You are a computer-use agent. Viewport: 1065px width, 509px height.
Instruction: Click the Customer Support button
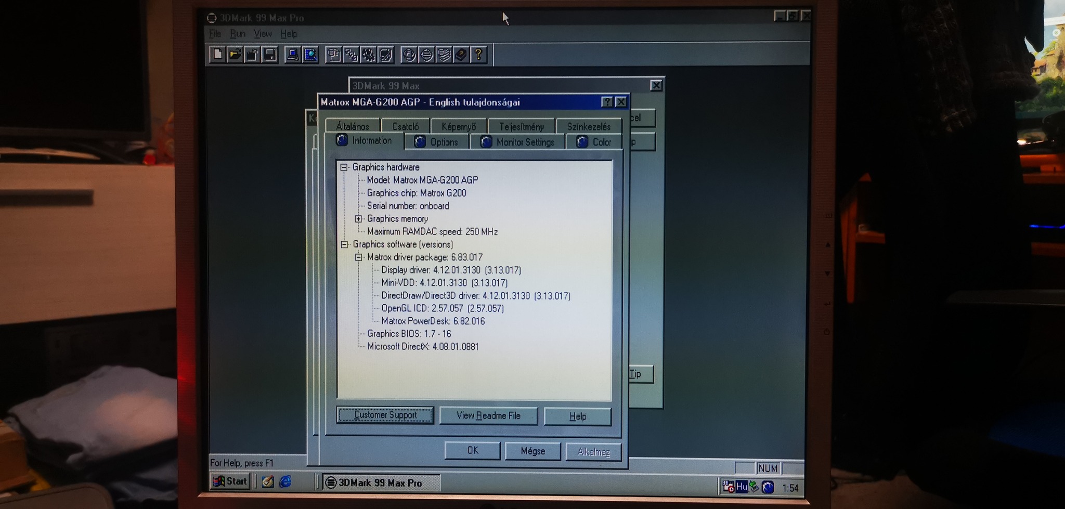(x=385, y=415)
